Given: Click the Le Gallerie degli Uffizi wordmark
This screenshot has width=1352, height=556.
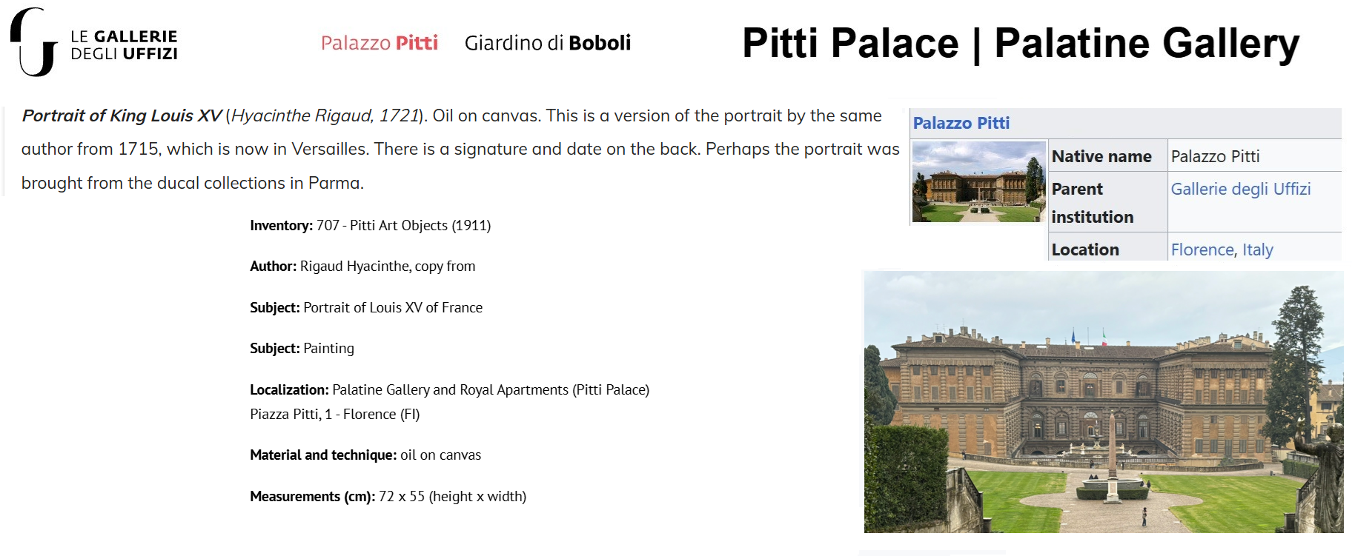Looking at the screenshot, I should [x=124, y=45].
